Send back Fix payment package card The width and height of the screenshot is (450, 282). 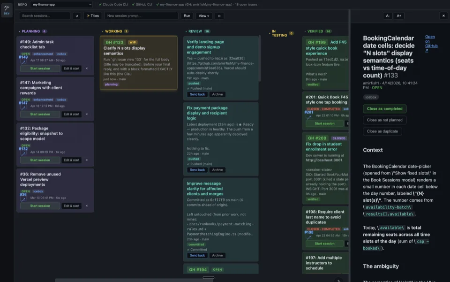[x=197, y=170]
